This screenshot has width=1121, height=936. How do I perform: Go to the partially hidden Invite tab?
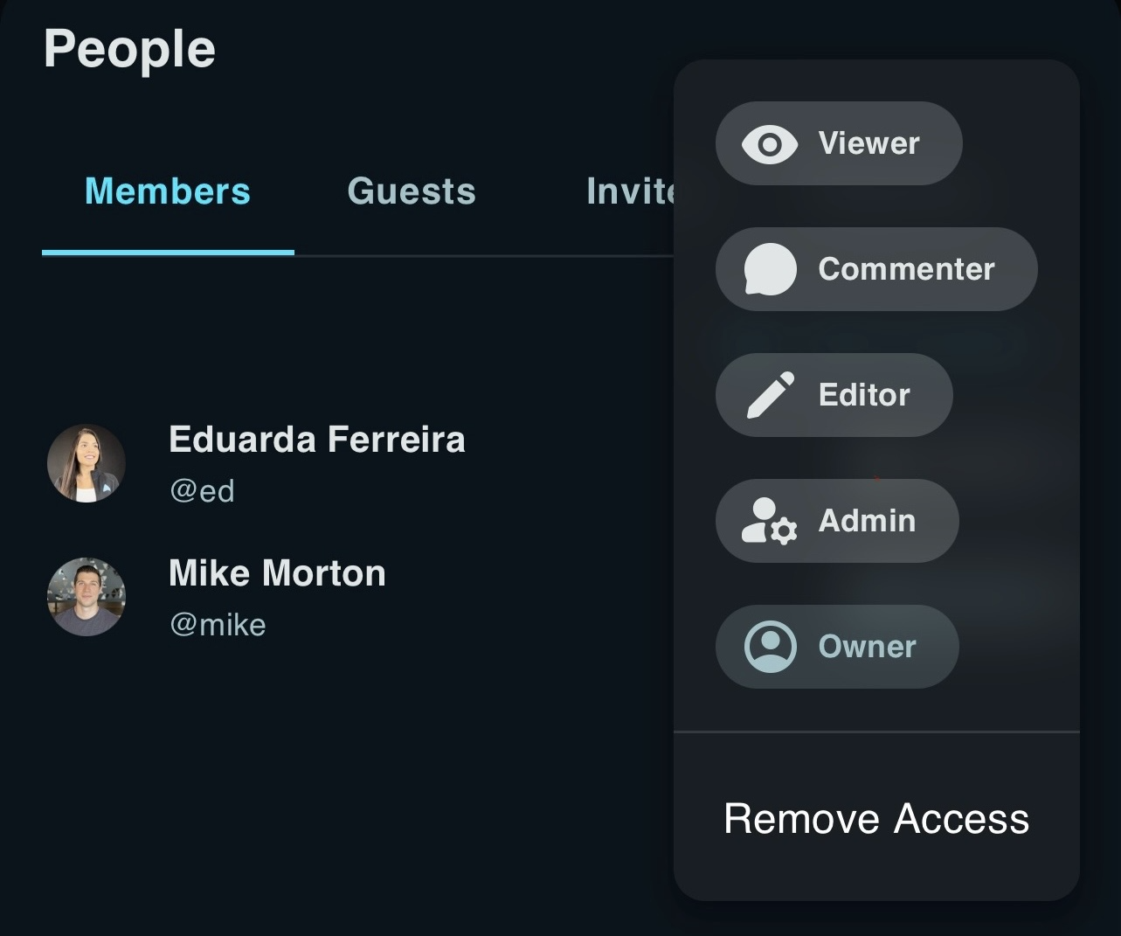click(630, 191)
